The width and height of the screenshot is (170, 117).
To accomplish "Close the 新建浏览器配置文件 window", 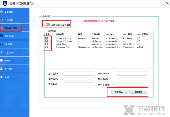I will [167, 3].
